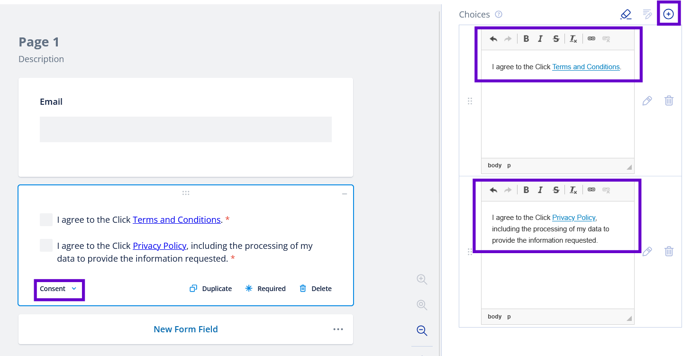Click p tag in second editor path bar

pos(509,317)
